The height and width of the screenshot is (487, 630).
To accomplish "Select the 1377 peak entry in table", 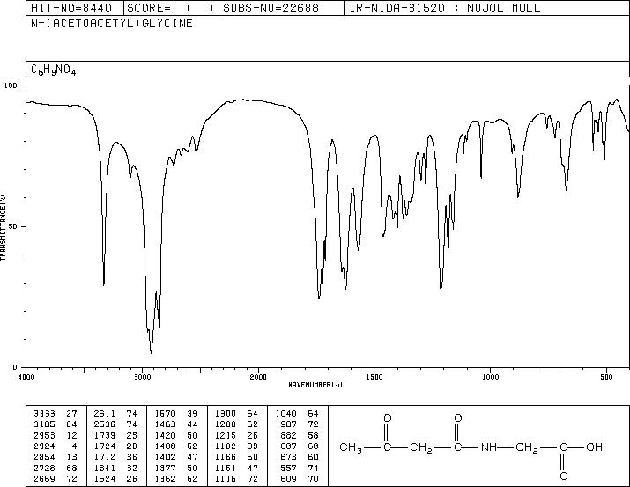I will tap(176, 468).
